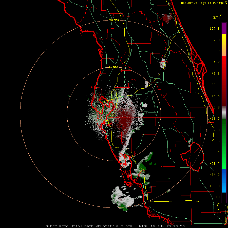Image resolution: width=228 pixels, height=228 pixels.
Task: Click the 30.1 value on velocity scale
Action: tap(216, 85)
